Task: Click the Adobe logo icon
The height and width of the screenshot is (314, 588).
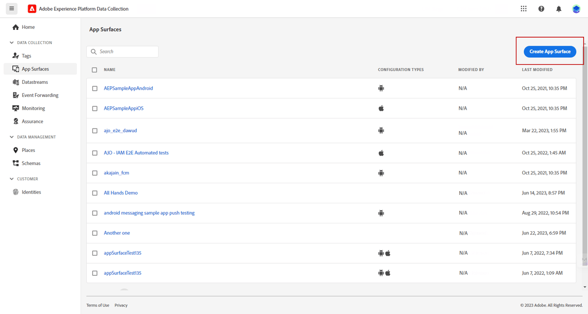Action: click(x=32, y=9)
